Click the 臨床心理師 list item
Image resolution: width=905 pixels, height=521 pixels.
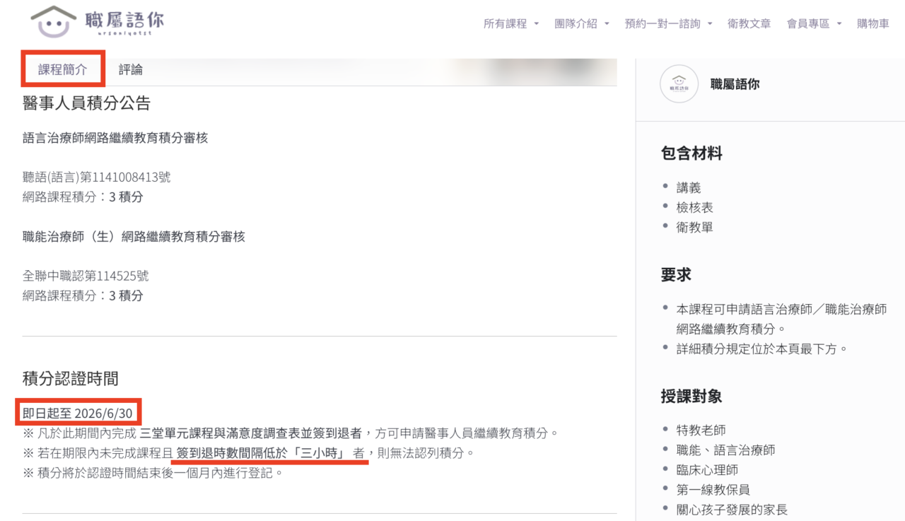(707, 469)
